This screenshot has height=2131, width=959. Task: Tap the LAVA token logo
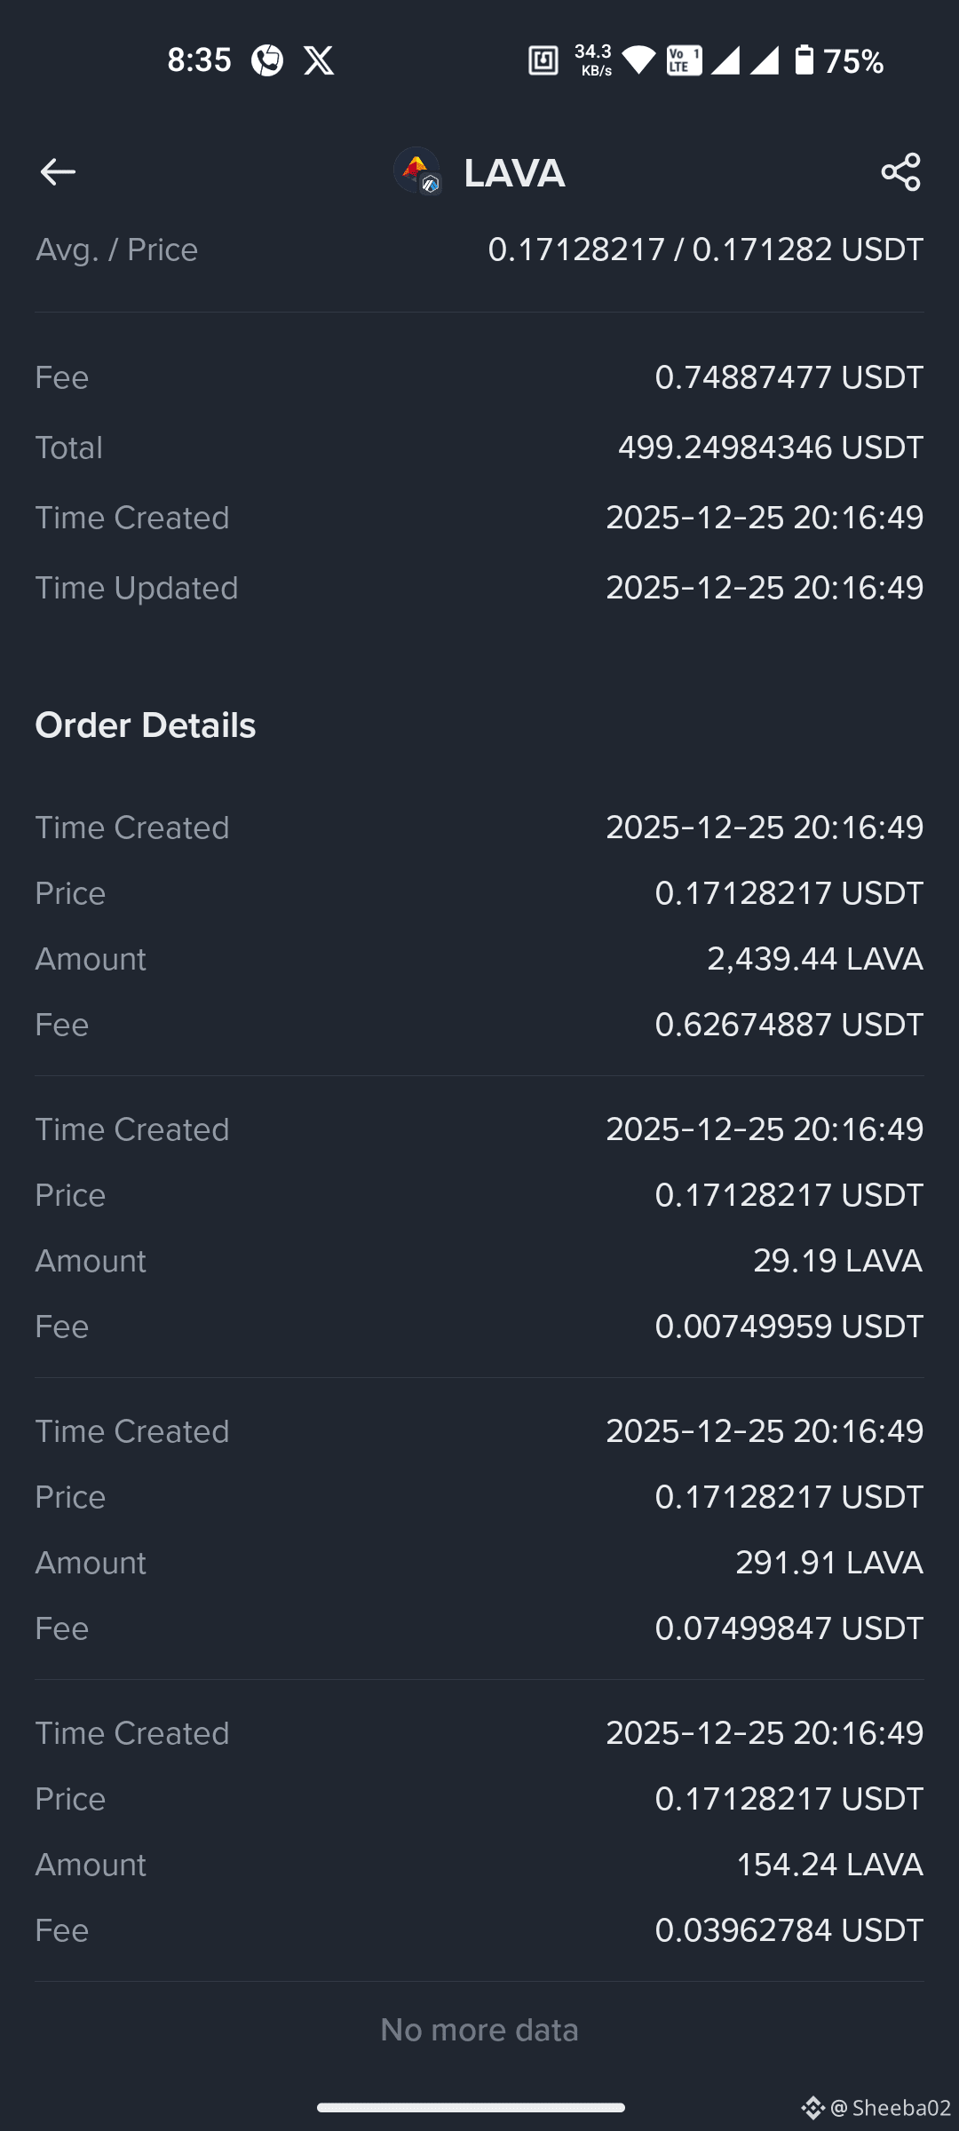(417, 170)
